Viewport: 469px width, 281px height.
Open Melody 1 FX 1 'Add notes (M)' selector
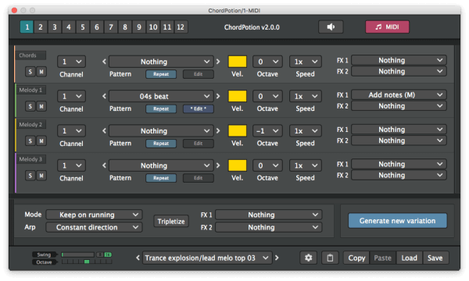click(x=399, y=95)
